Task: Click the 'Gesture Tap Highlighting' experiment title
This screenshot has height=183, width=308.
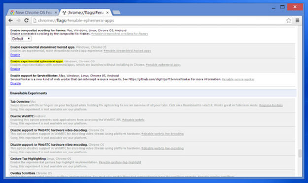Action: (x=28, y=159)
